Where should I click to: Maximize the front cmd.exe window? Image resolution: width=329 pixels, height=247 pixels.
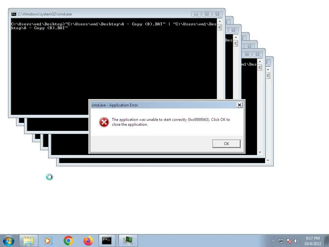(x=207, y=14)
